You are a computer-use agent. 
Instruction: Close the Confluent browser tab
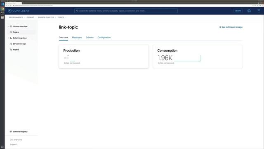tap(21, 3)
